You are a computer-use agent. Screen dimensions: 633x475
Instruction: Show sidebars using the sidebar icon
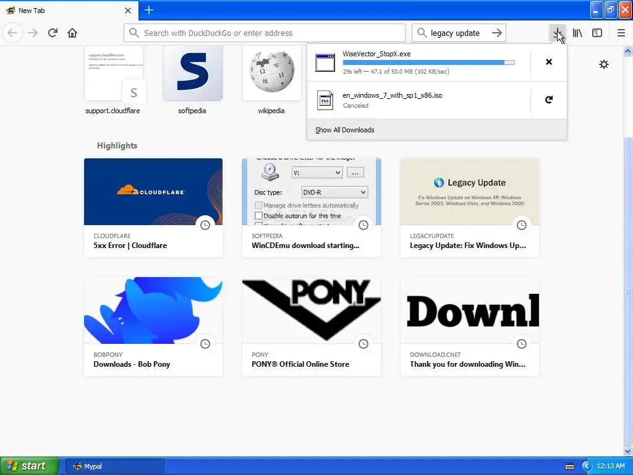pyautogui.click(x=597, y=33)
